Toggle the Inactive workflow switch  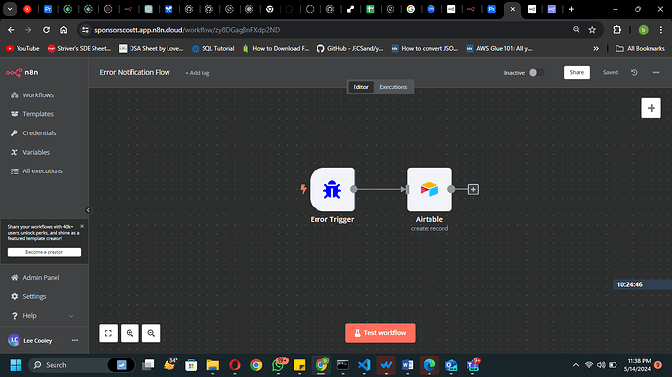pyautogui.click(x=537, y=72)
